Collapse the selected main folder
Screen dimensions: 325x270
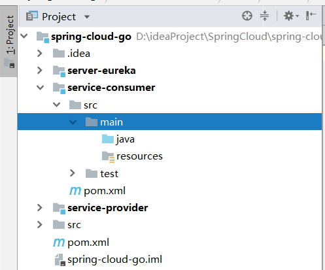(73, 122)
